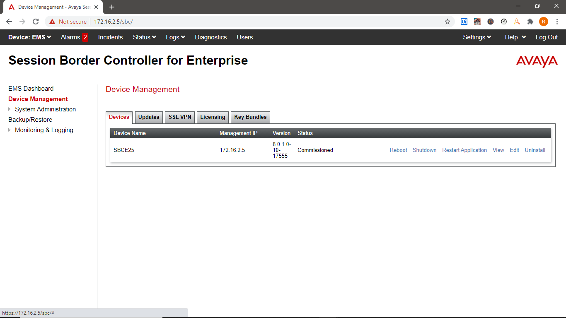Click the Version column header
This screenshot has width=566, height=318.
pyautogui.click(x=281, y=133)
